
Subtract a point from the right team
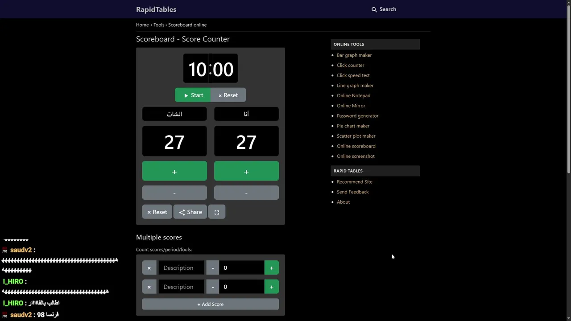246,193
